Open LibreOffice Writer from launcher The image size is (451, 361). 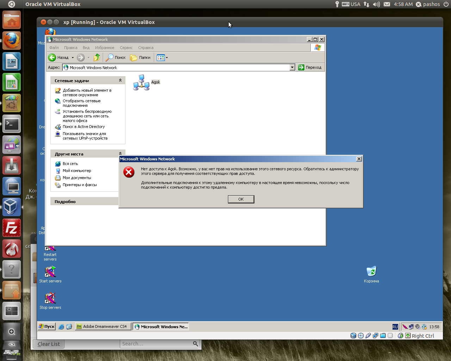tap(12, 62)
